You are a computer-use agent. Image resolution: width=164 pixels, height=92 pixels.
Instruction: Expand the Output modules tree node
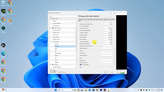(x=52, y=23)
